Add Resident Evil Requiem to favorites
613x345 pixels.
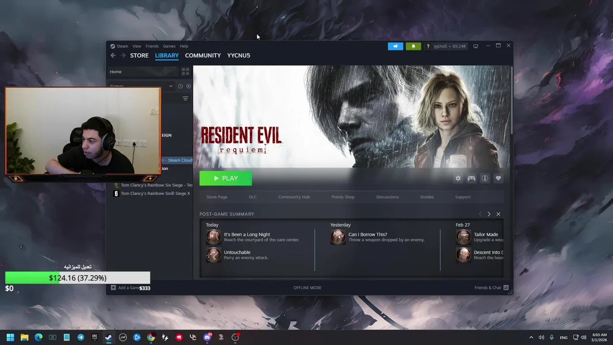(498, 178)
